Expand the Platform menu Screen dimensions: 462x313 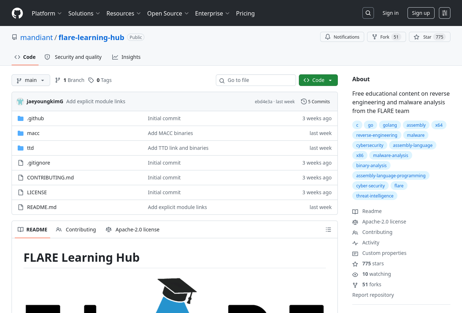(x=47, y=13)
